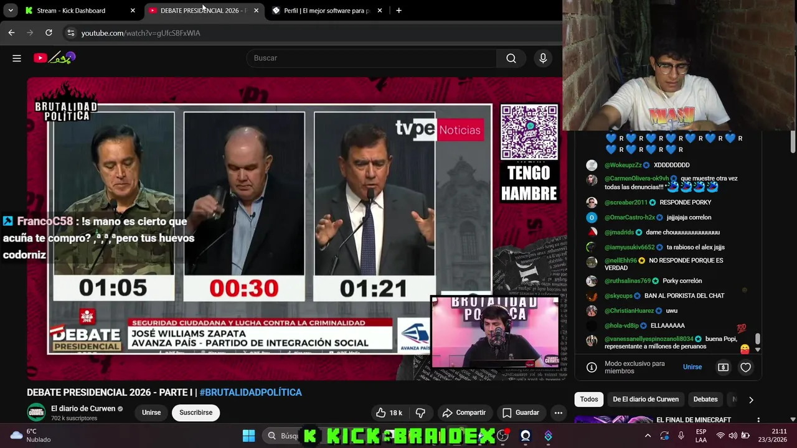Click @OmarCastro-h2x chat message author

coord(630,217)
